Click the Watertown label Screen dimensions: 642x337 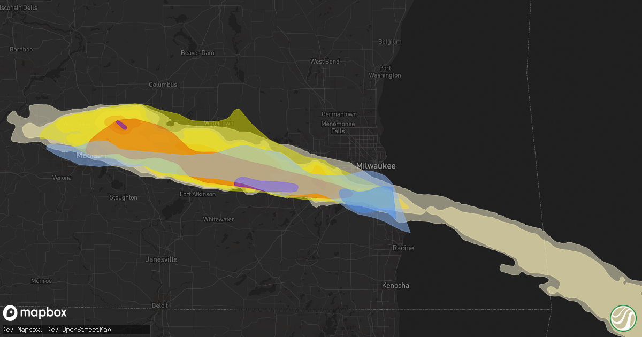(x=218, y=124)
